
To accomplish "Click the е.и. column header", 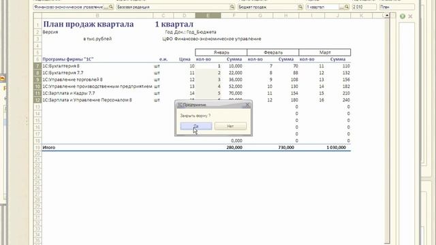I will [x=163, y=59].
